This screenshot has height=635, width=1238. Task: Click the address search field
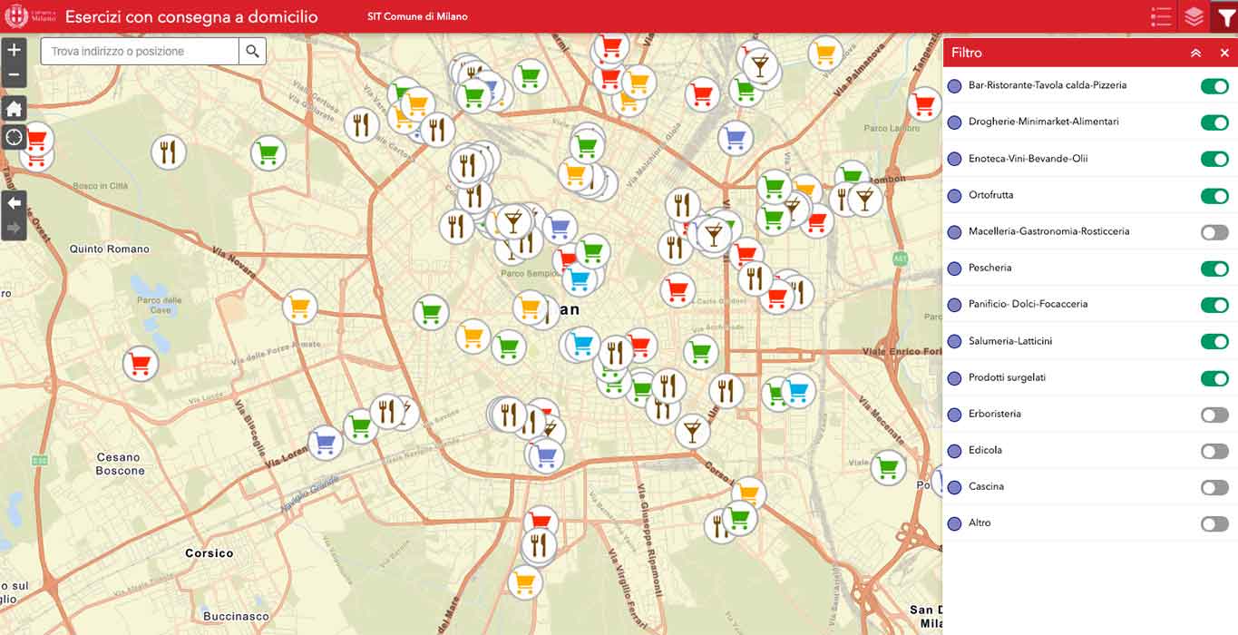point(140,52)
